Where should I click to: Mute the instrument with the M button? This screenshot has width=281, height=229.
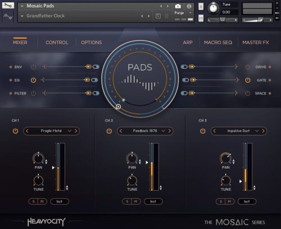[201, 19]
